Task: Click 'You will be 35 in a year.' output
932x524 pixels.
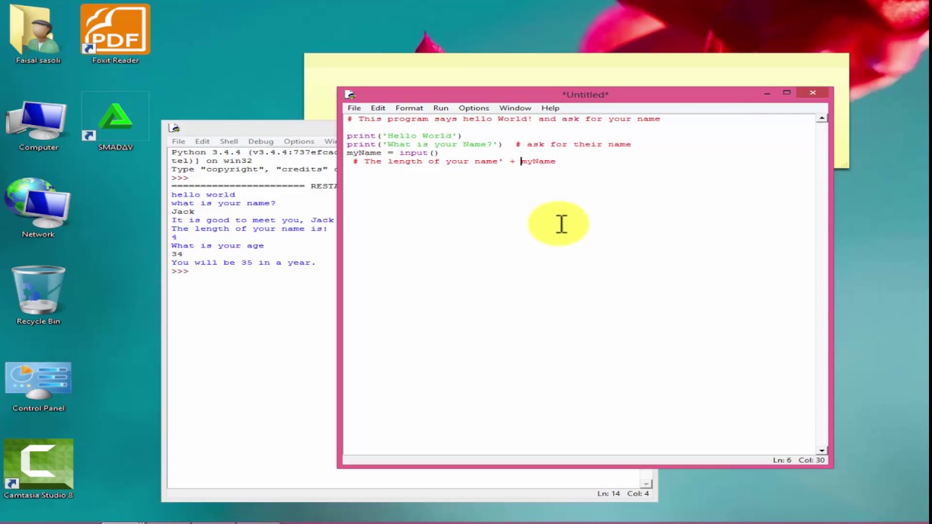Action: click(x=244, y=263)
